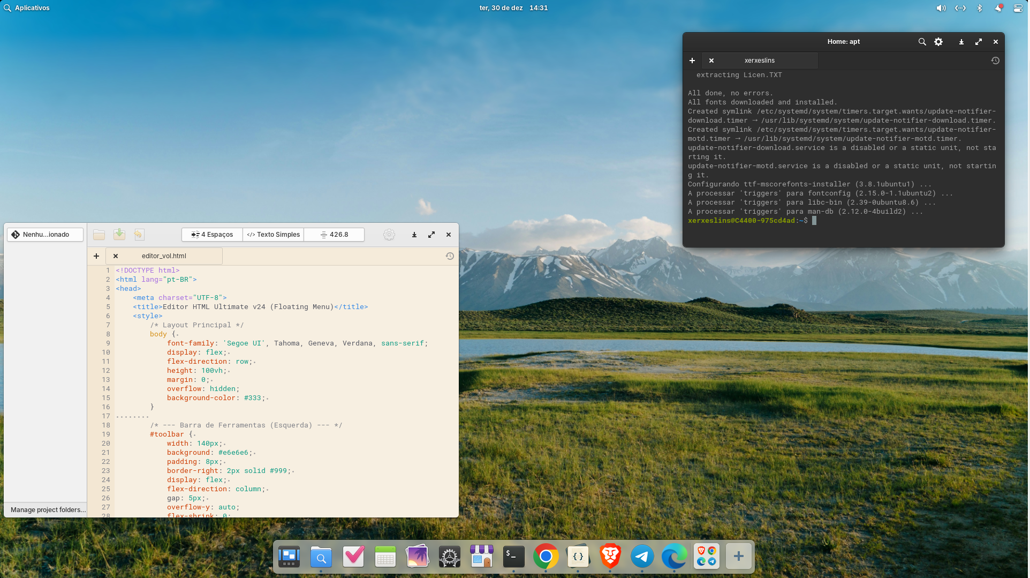Open the terminal settings gear menu
The width and height of the screenshot is (1030, 578).
coord(938,42)
